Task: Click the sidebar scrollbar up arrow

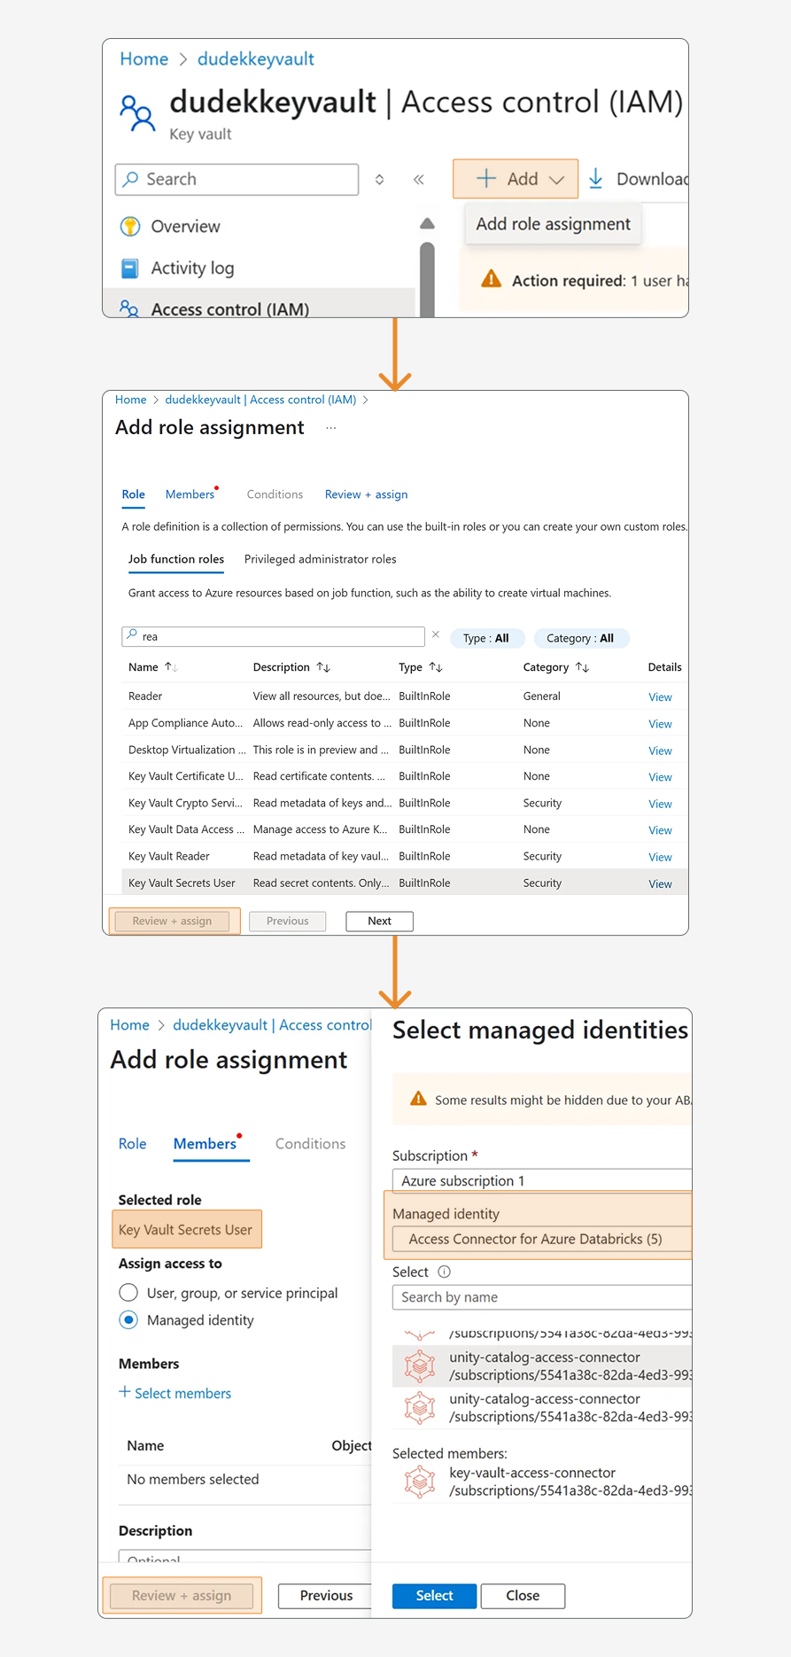Action: click(427, 223)
